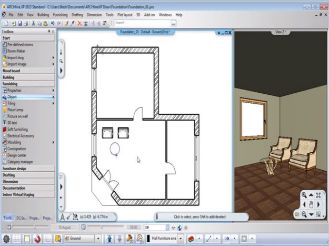The height and width of the screenshot is (246, 329).
Task: Open the Design center
Action: point(17,155)
